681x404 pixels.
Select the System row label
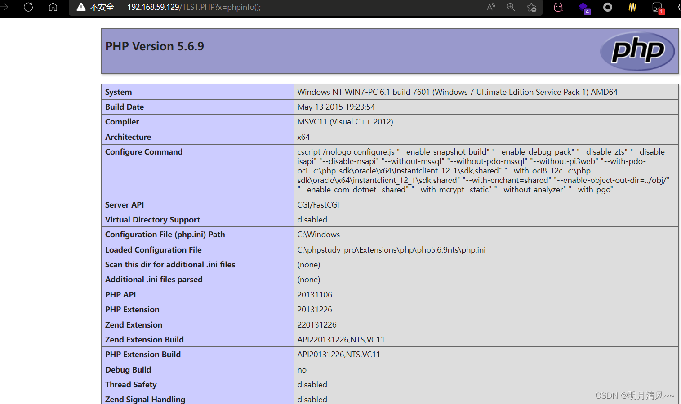pyautogui.click(x=119, y=92)
